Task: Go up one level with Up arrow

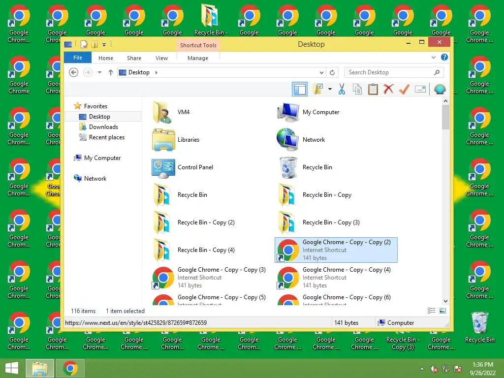Action: tap(111, 72)
